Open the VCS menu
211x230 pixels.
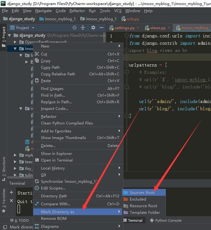[118, 11]
